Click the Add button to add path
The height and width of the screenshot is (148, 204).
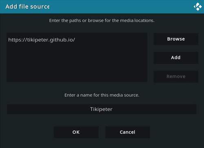click(176, 57)
